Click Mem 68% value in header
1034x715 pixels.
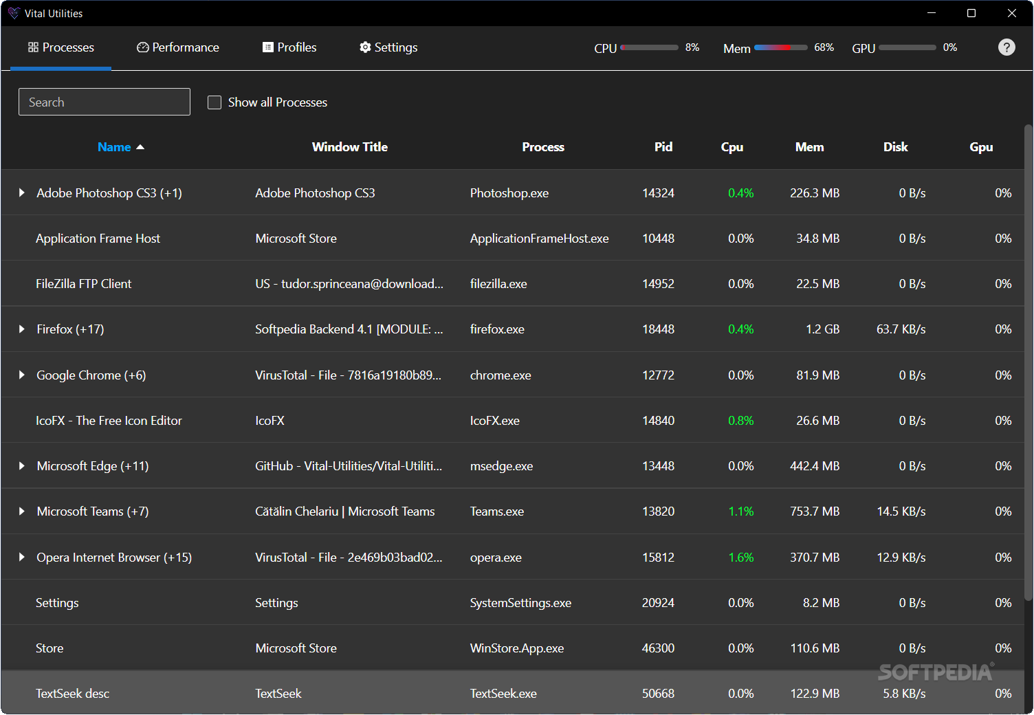(x=824, y=47)
